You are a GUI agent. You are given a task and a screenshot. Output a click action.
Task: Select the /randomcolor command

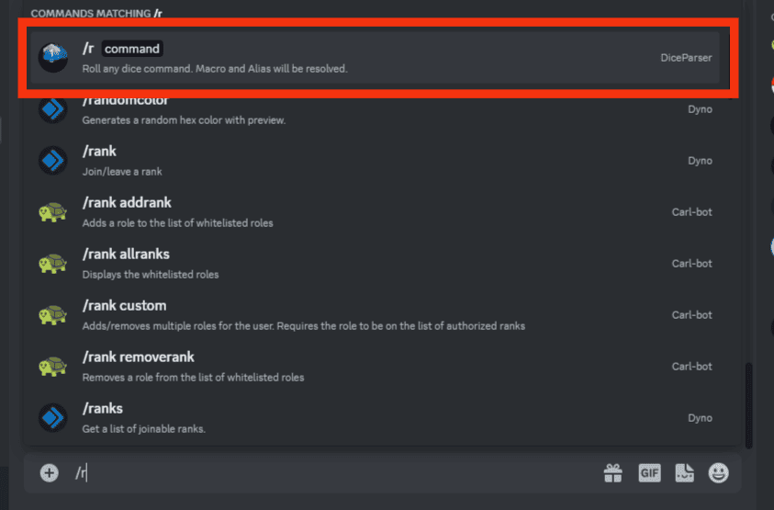(x=375, y=109)
